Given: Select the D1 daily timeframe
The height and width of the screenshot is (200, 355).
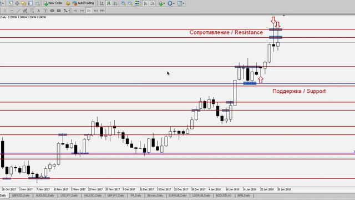Looking at the screenshot, I should pos(89,11).
